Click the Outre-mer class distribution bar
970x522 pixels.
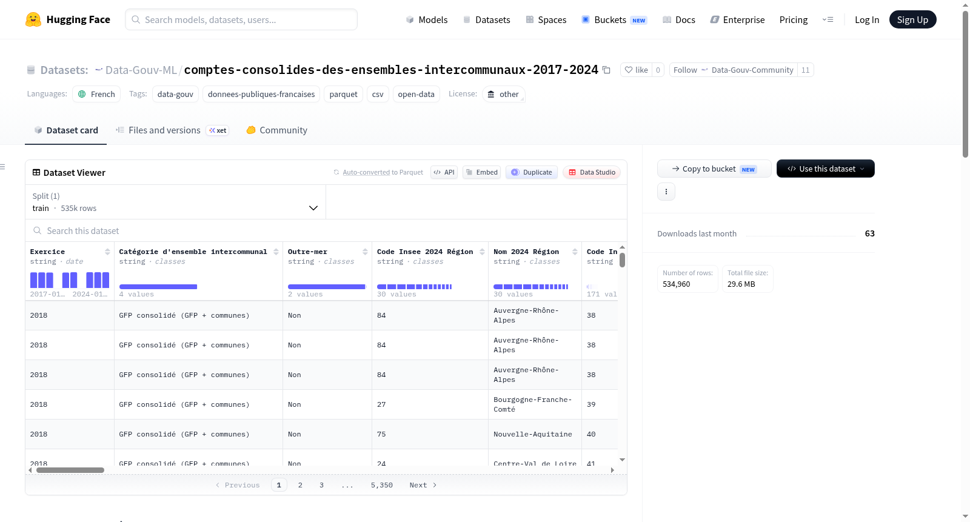click(x=327, y=287)
